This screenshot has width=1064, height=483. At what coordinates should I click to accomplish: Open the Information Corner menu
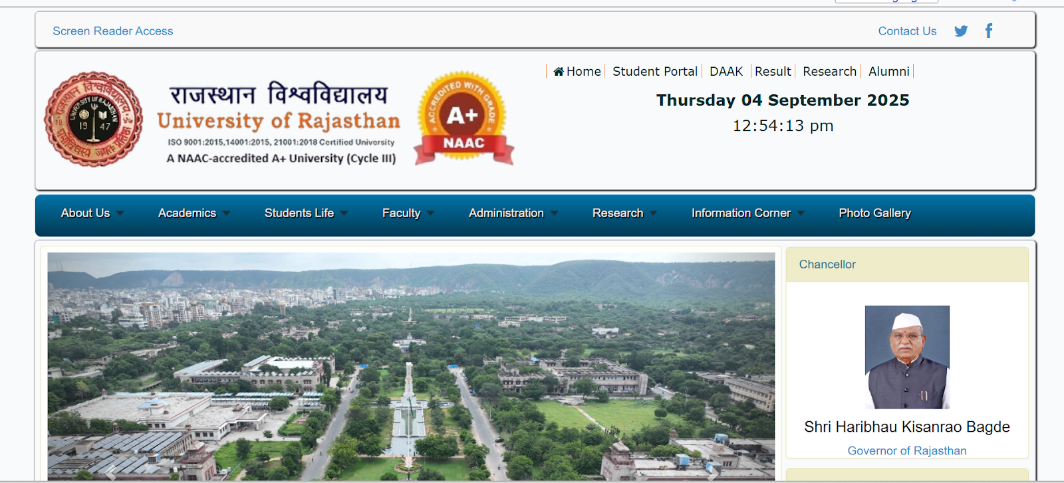741,213
